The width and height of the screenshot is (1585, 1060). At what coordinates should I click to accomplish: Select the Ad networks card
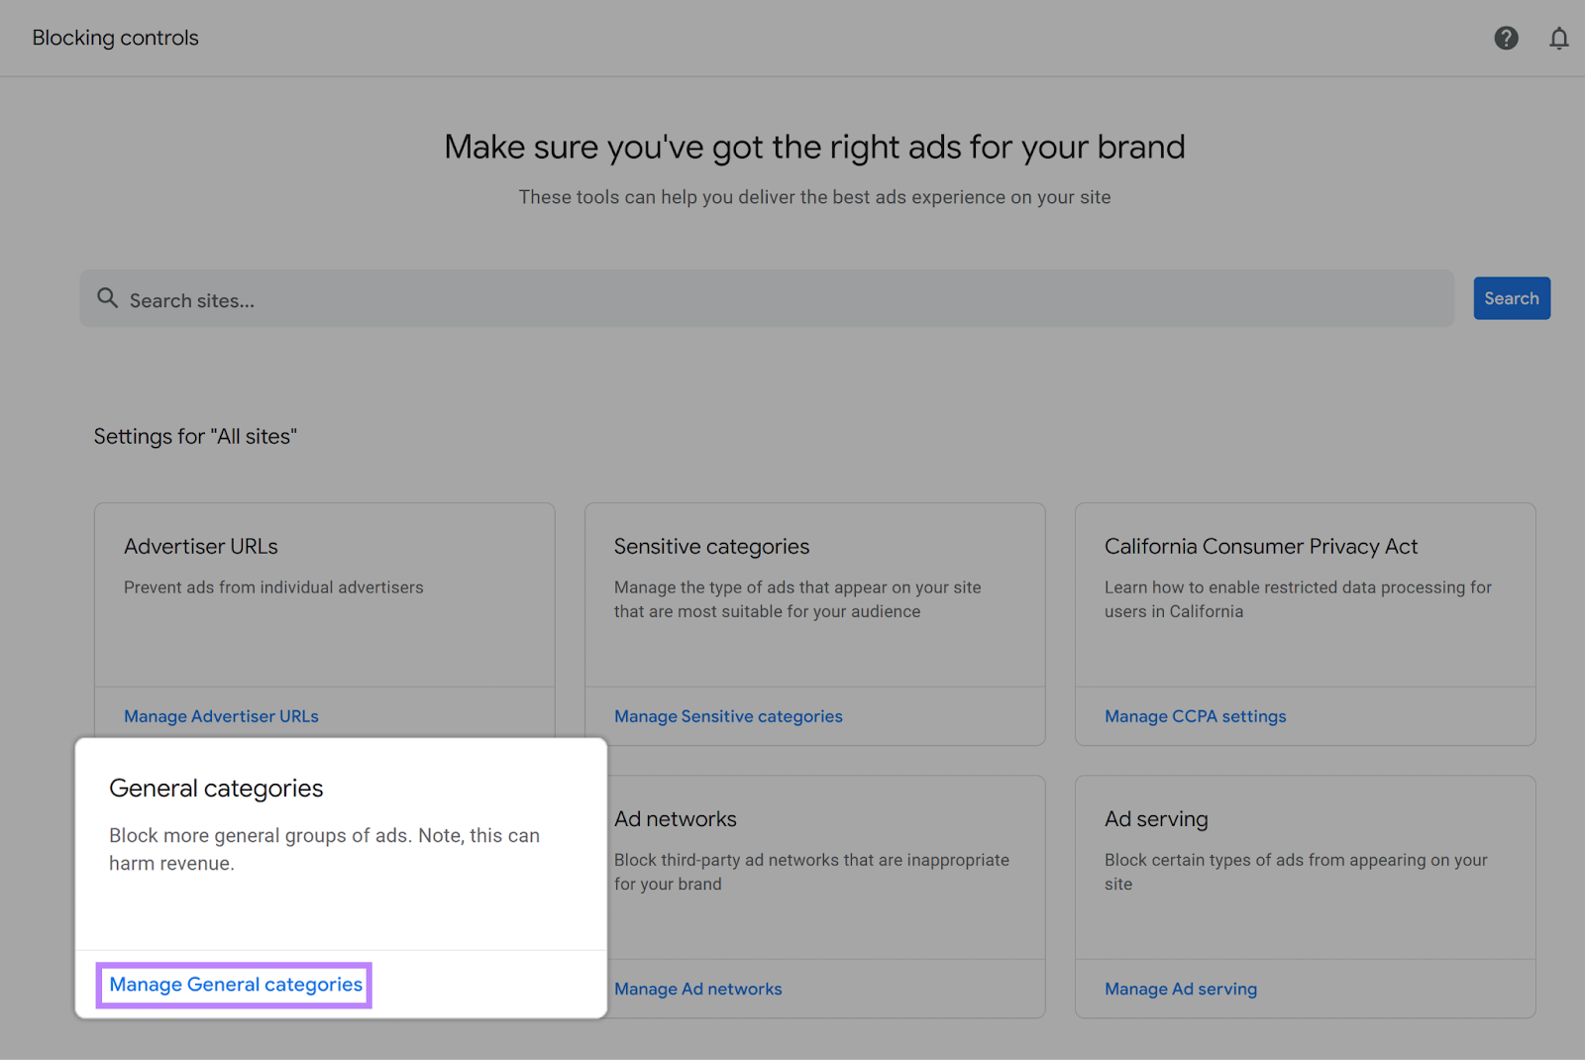(x=814, y=867)
